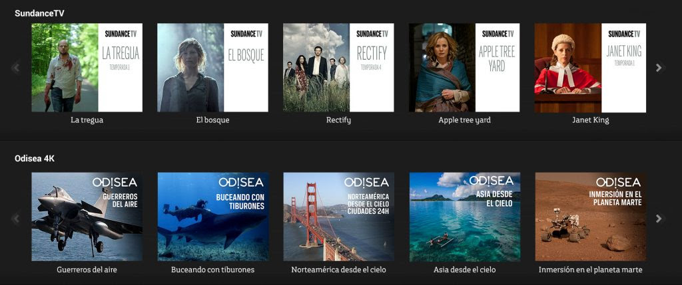
Task: Click the Odisea 4K row previous arrow
Action: coord(15,218)
